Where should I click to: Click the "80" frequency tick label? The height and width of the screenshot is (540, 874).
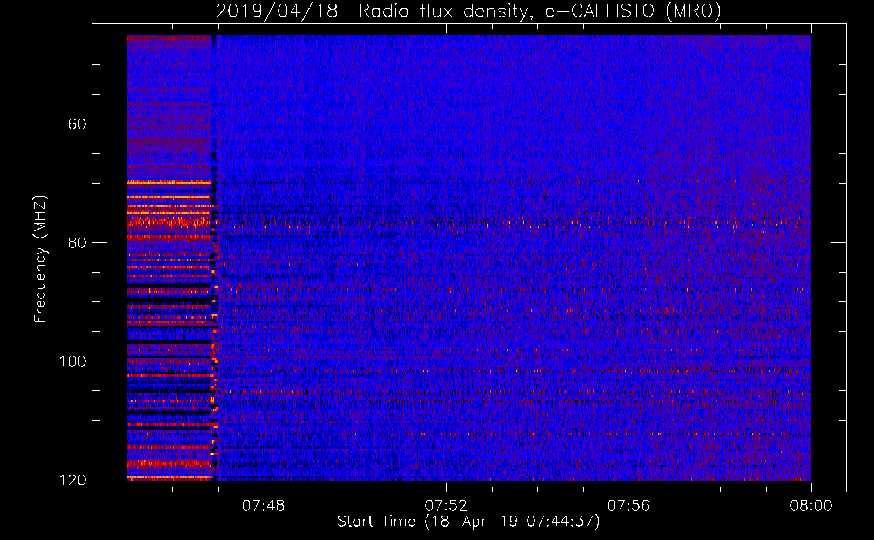click(77, 242)
